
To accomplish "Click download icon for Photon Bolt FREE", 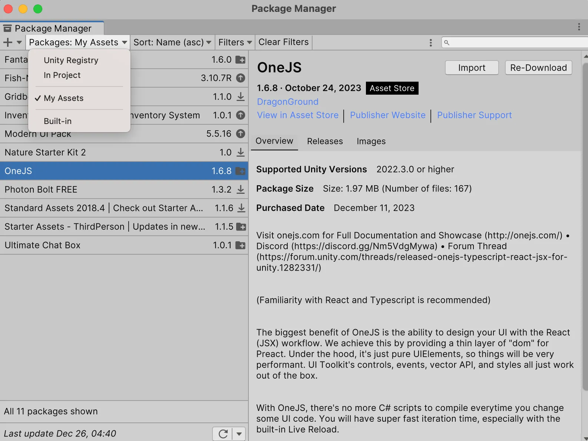I will click(x=241, y=189).
